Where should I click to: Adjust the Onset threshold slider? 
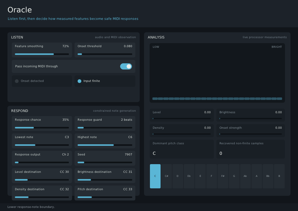pos(105,54)
